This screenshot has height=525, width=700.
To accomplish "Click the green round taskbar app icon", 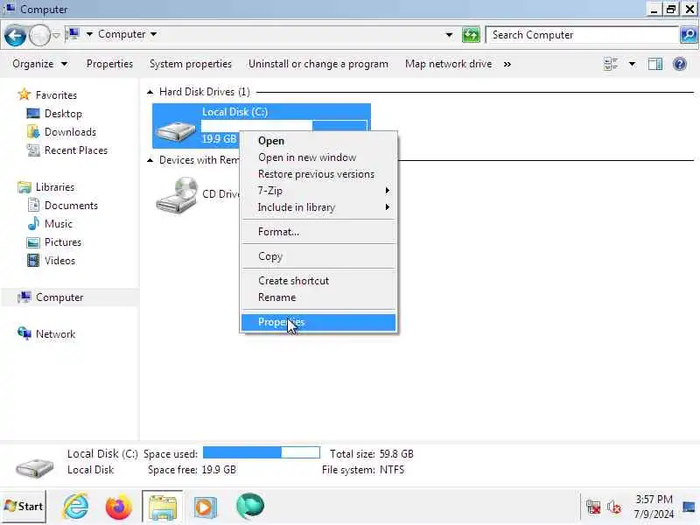I will [x=250, y=507].
